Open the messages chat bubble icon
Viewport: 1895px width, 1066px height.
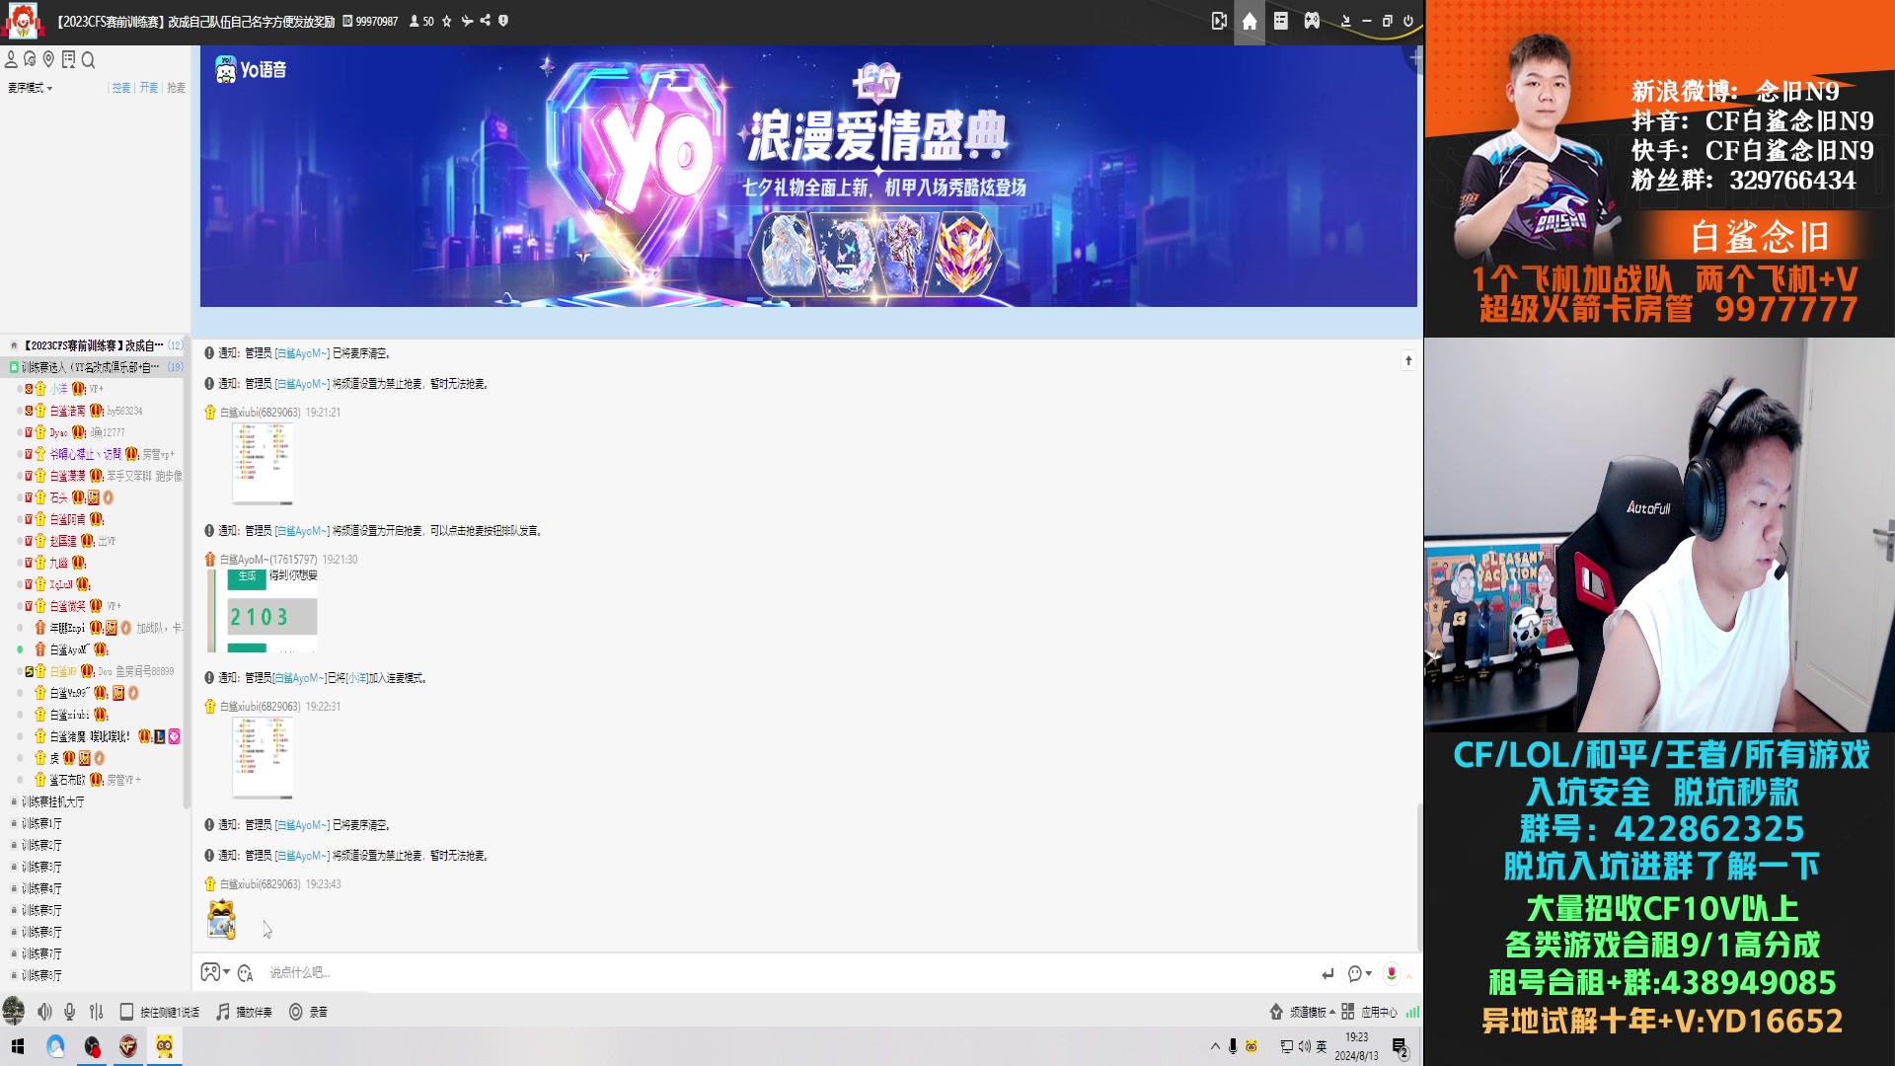click(x=29, y=59)
